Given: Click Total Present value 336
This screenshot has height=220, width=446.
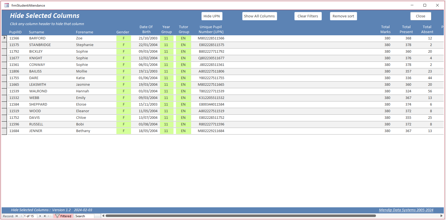Looking at the screenshot, I should click(408, 78).
